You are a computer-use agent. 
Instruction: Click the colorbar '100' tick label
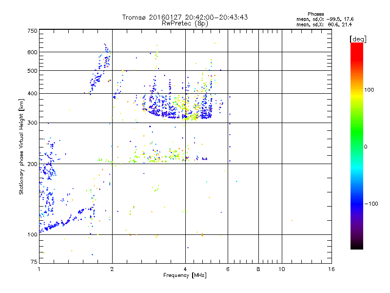[x=369, y=90]
